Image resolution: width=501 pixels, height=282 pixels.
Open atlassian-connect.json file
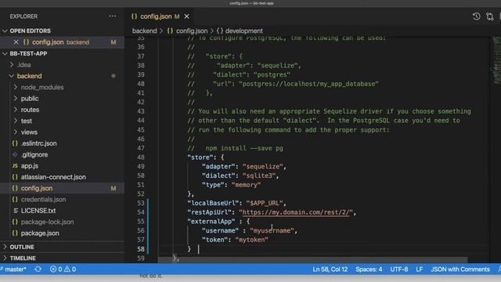(53, 177)
